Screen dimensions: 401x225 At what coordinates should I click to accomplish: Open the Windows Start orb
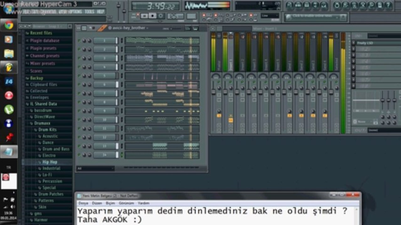(x=9, y=8)
